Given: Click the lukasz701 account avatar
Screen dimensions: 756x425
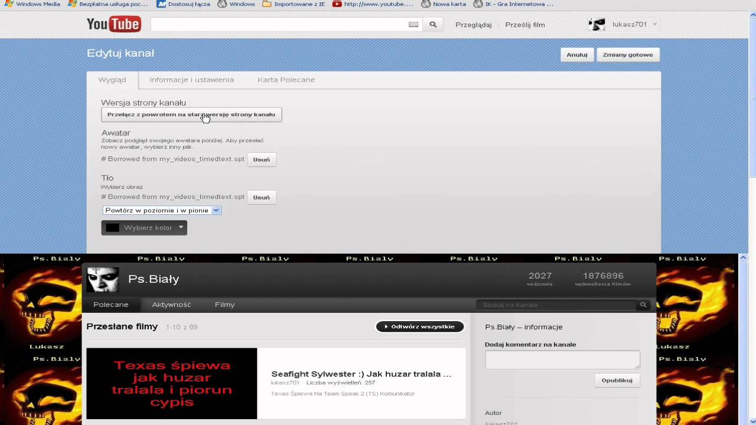Looking at the screenshot, I should click(x=597, y=24).
